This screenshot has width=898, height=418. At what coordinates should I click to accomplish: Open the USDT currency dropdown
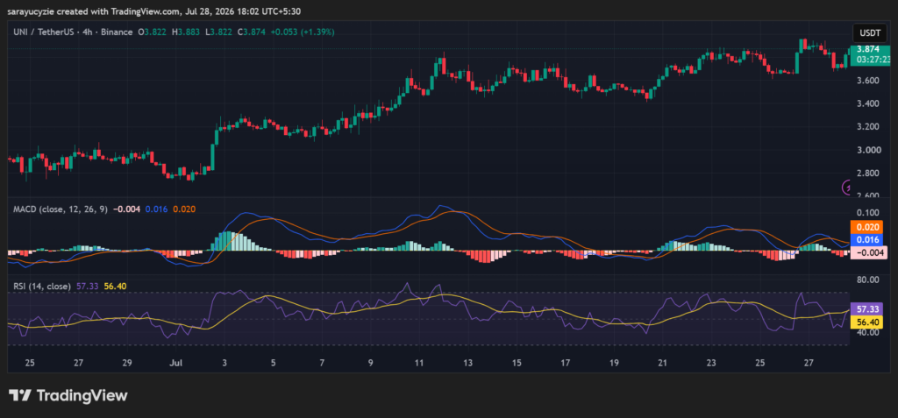870,32
